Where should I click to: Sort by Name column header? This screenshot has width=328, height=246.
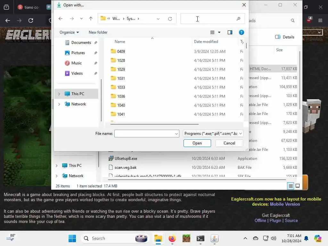tap(120, 42)
